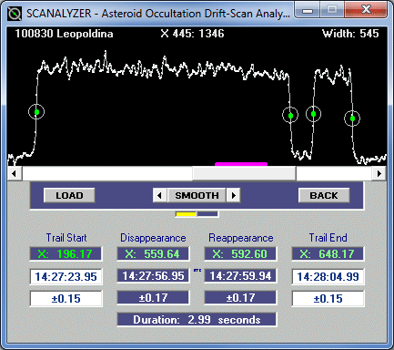Image resolution: width=394 pixels, height=350 pixels.
Task: Click the Width: 545 readout
Action: coord(350,34)
